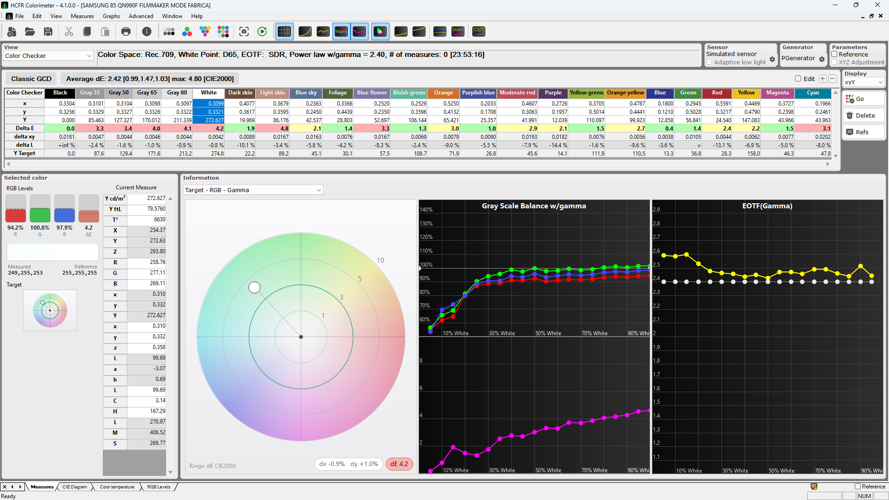
Task: Toggle Adaptive low light checkbox
Action: [709, 62]
